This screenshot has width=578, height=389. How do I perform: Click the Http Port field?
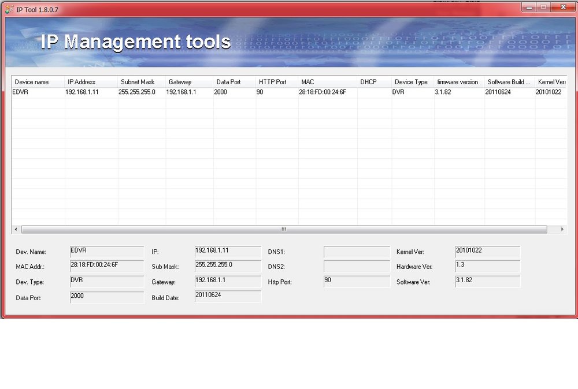click(357, 282)
